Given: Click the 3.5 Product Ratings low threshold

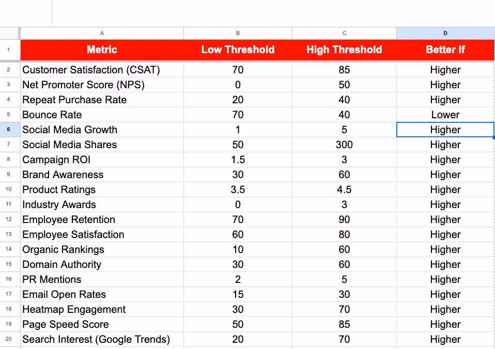Looking at the screenshot, I should pos(238,189).
